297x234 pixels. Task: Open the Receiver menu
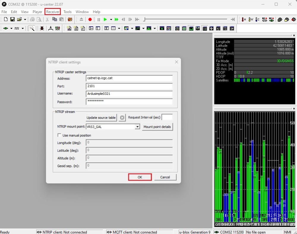53,12
